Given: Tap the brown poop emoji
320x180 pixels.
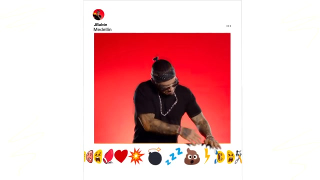Looking at the screenshot, I should click(192, 156).
